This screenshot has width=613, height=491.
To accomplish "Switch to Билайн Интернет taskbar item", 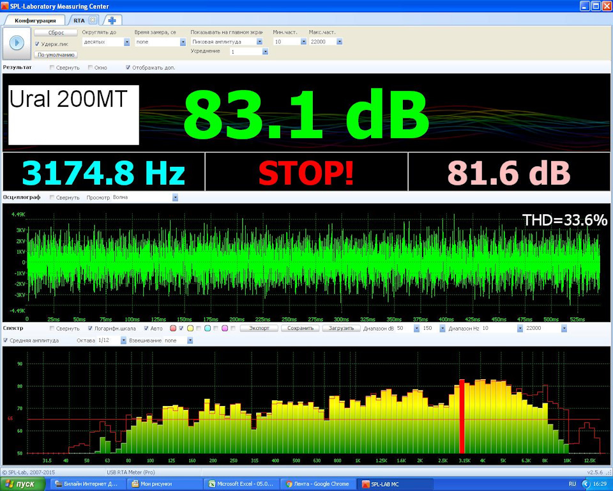I will [87, 484].
